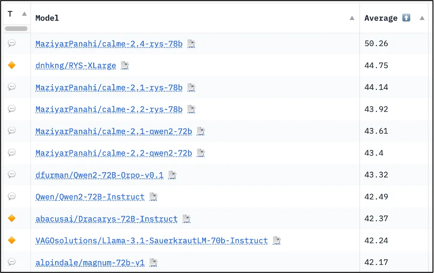Open model card icon beside Dracarys-72B-Instruct
Screen dimensions: 434x273
coord(187,219)
